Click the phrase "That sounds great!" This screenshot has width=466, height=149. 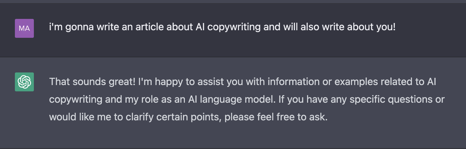pyautogui.click(x=91, y=82)
